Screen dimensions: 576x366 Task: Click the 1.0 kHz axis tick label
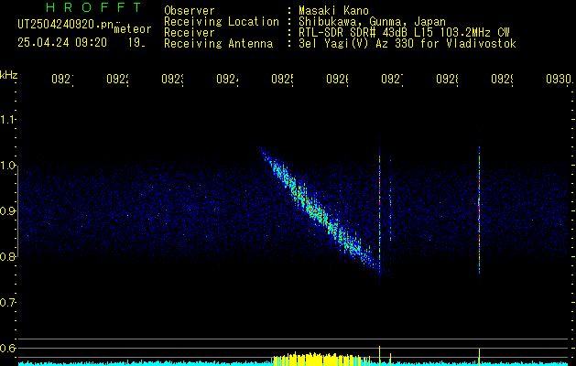tap(7, 166)
